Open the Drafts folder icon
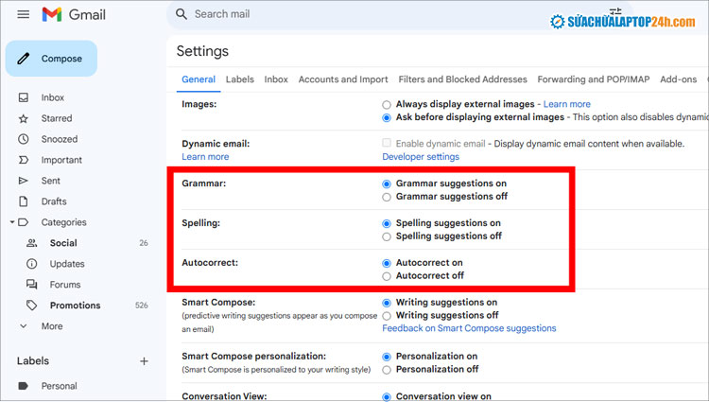The image size is (709, 402). point(24,201)
